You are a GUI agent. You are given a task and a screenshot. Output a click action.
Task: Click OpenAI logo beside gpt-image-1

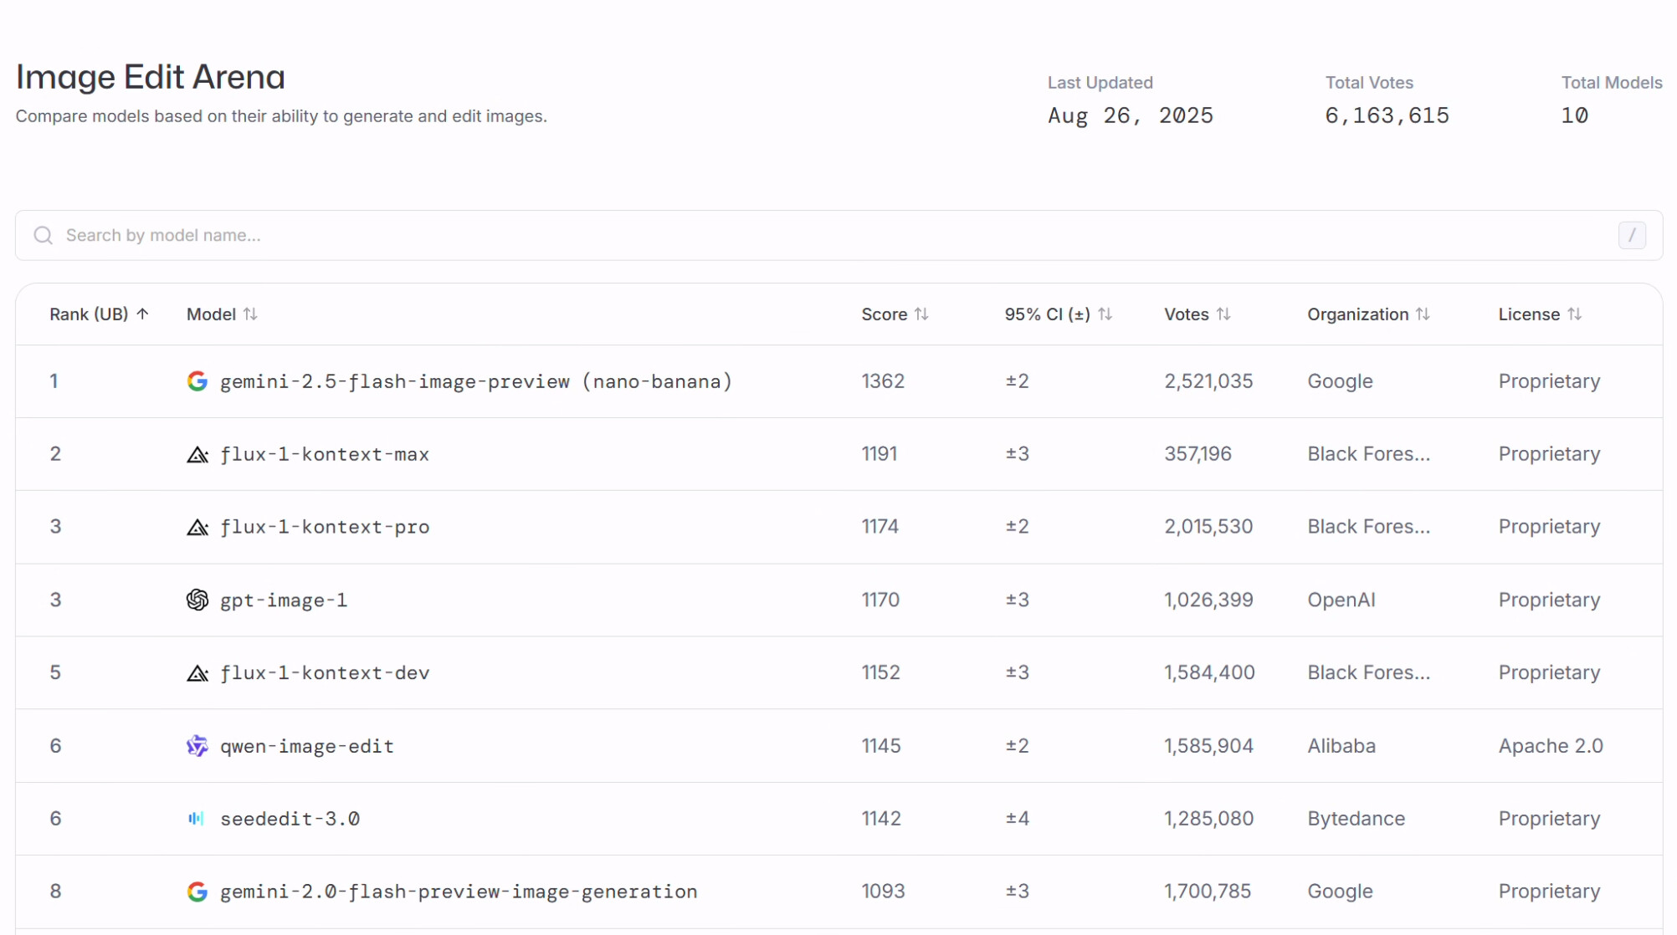pyautogui.click(x=197, y=600)
